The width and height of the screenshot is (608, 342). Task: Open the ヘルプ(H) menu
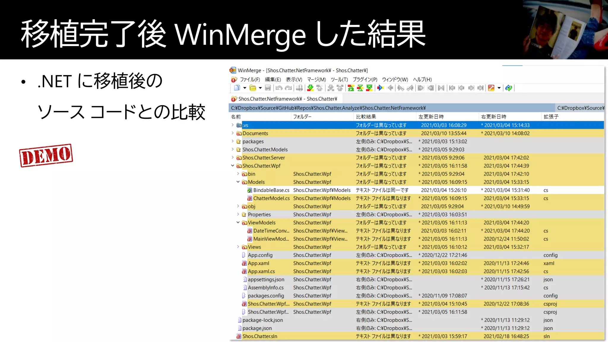click(422, 80)
